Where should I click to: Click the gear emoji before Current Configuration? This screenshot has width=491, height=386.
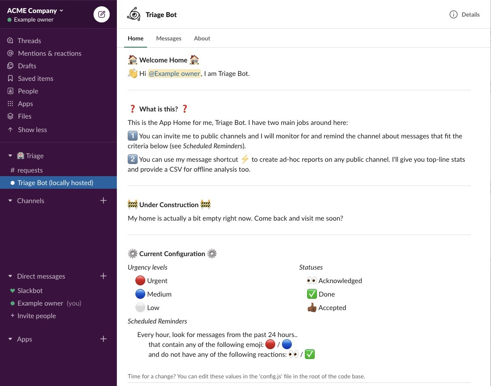click(x=133, y=253)
